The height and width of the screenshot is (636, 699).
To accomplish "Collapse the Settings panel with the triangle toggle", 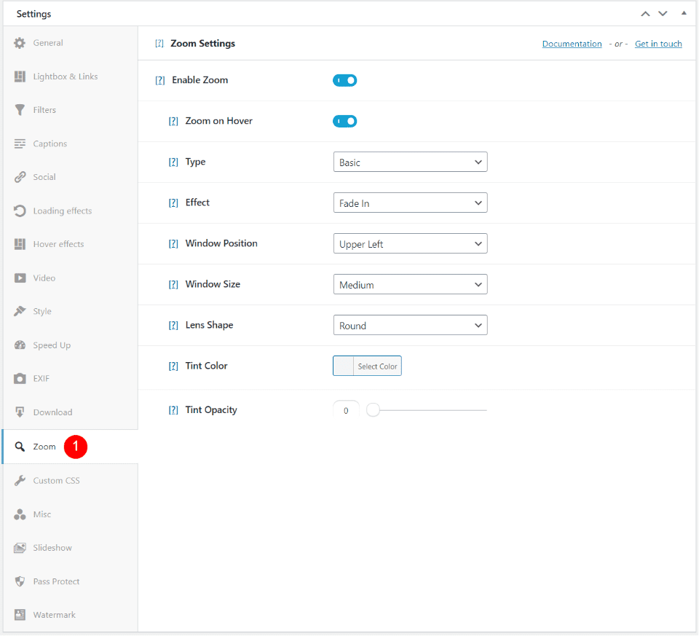I will click(x=683, y=14).
